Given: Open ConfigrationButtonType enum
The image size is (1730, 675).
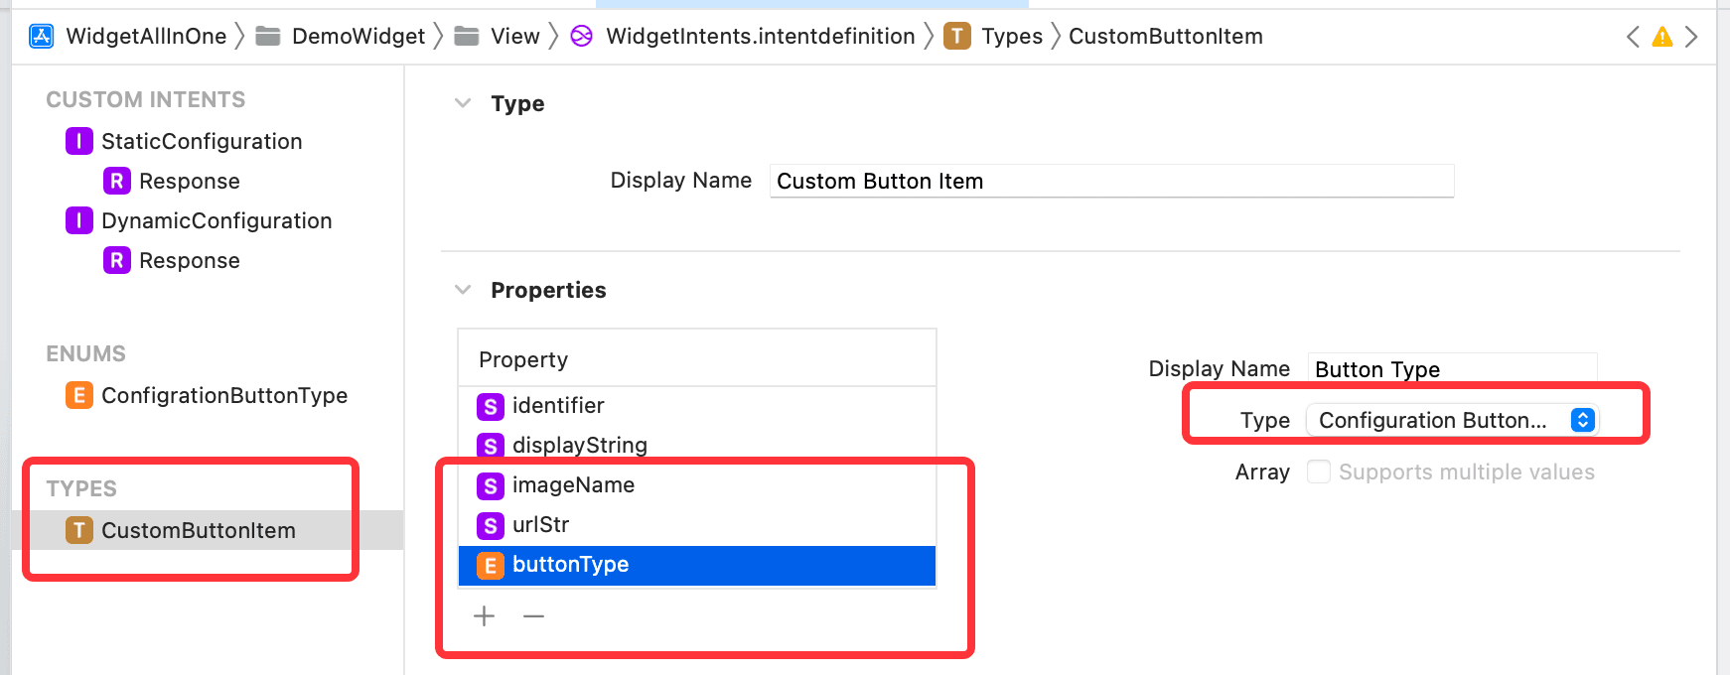Looking at the screenshot, I should 207,395.
